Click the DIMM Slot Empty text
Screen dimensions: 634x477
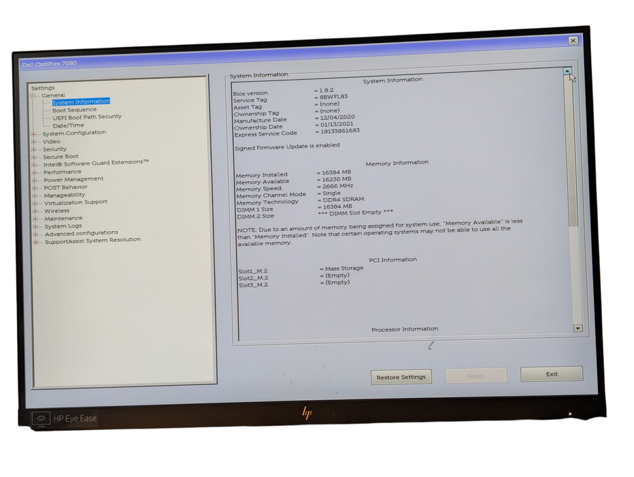click(x=355, y=212)
